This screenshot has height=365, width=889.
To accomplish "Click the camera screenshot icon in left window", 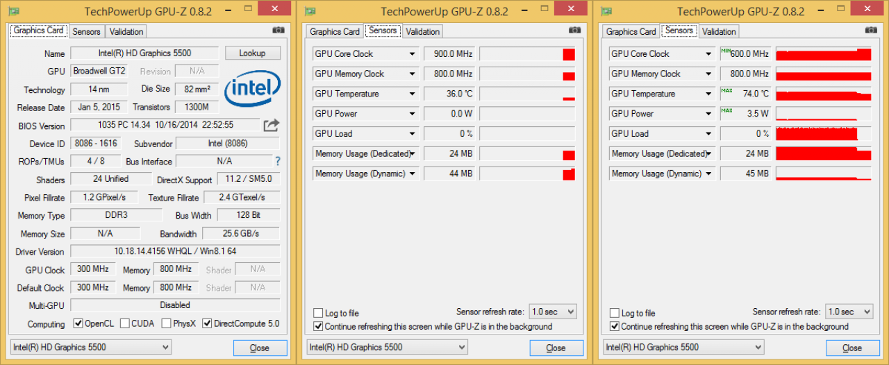I will click(279, 31).
